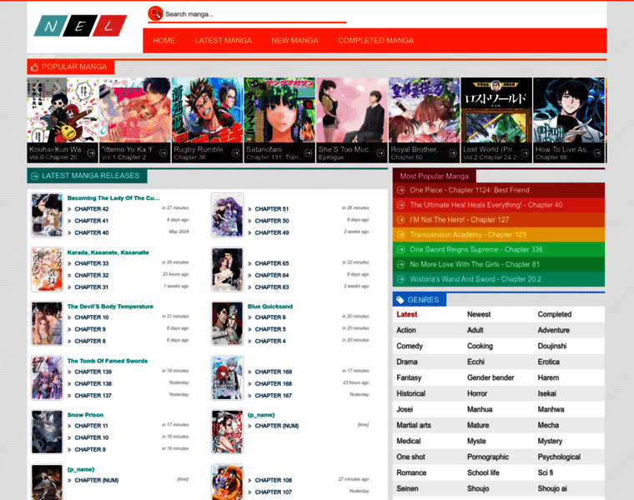Click the thumbs-up Popular Manga icon

34,67
